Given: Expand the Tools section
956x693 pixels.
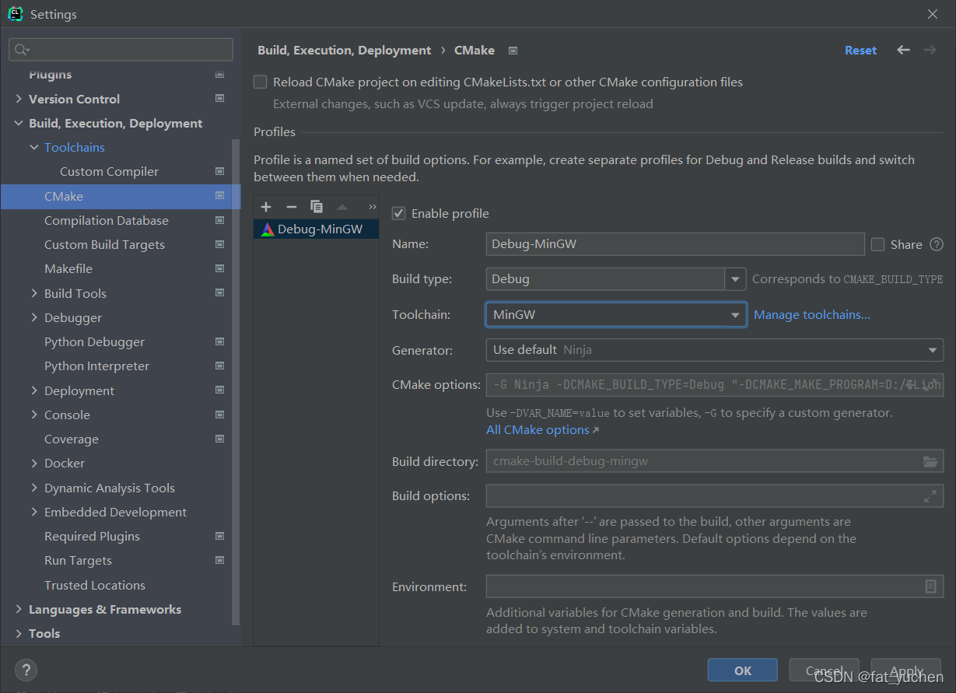Looking at the screenshot, I should click(19, 633).
